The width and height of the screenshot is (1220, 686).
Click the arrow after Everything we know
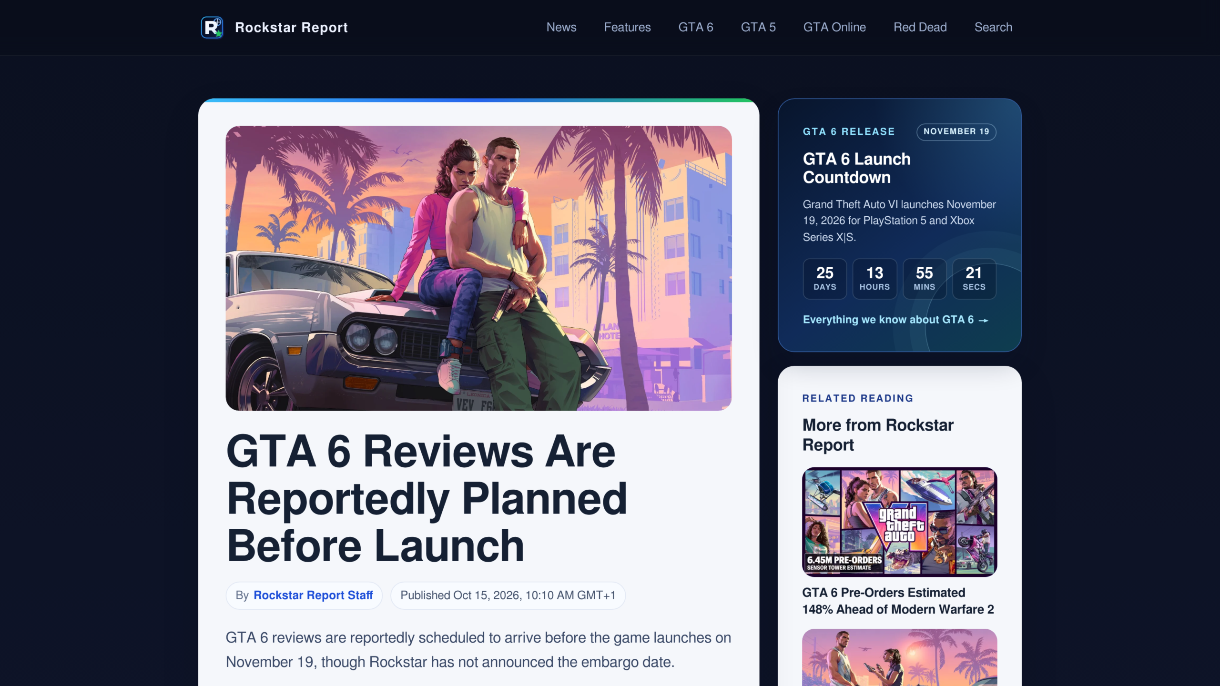point(984,321)
